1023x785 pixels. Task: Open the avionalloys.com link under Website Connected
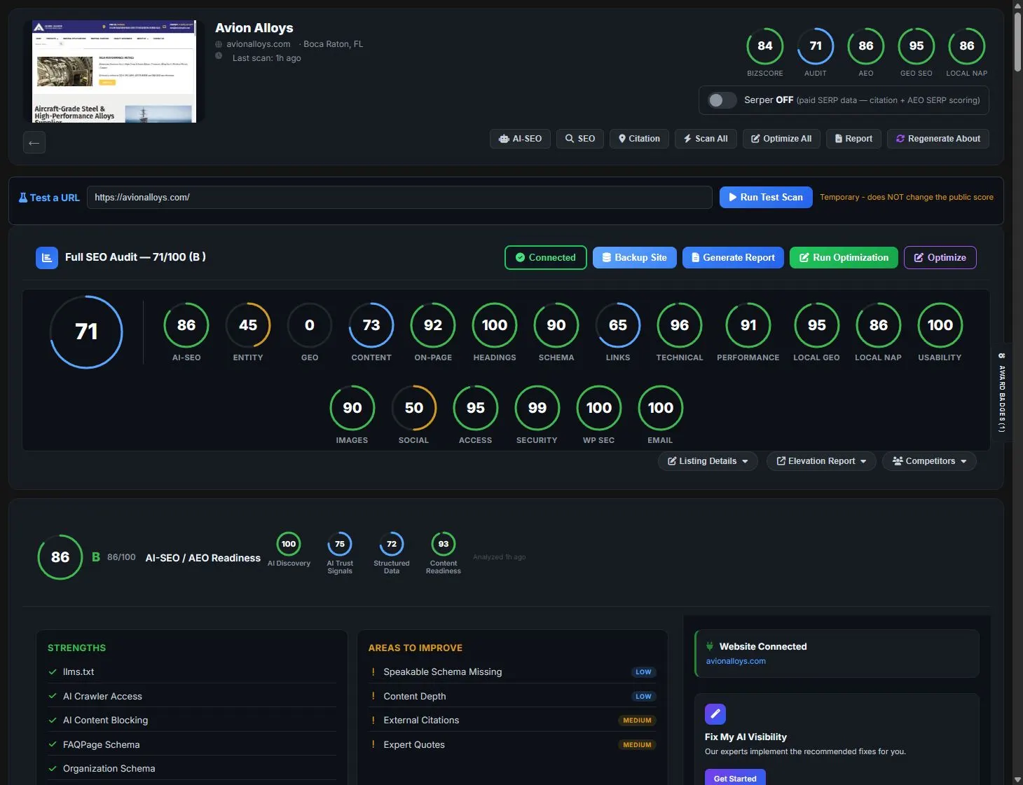[736, 661]
